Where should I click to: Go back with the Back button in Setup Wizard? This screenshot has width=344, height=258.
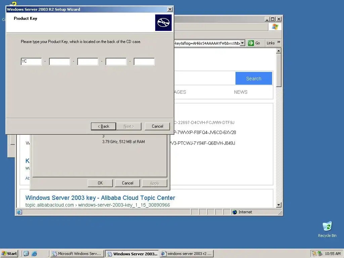point(103,126)
